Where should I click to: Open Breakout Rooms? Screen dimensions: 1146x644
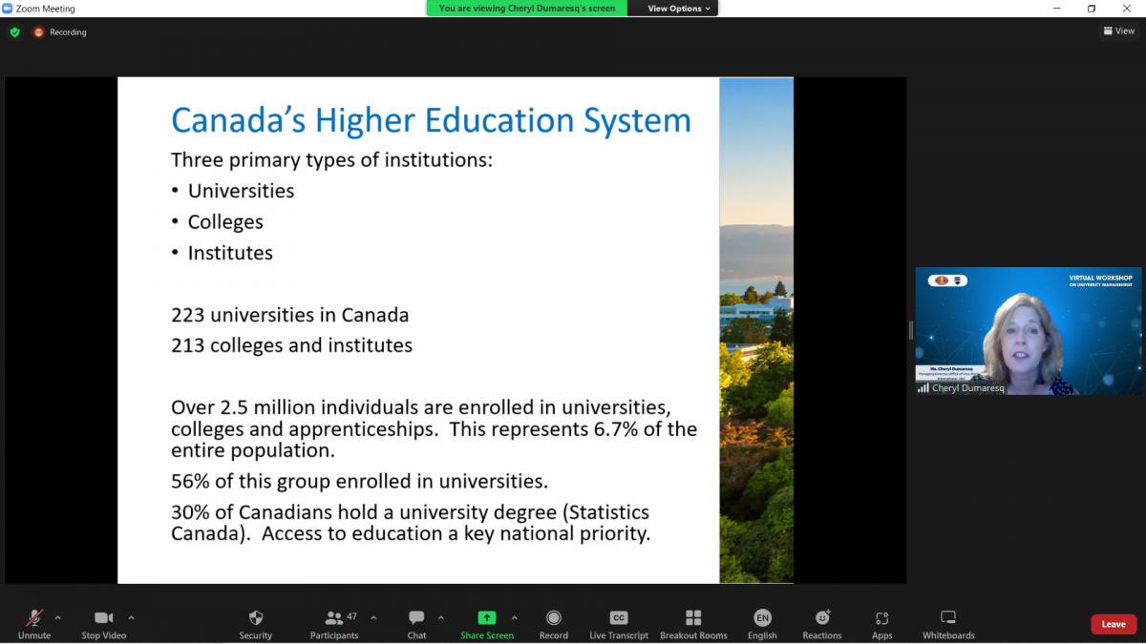point(693,622)
